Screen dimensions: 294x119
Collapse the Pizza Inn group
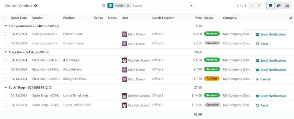tap(6, 52)
